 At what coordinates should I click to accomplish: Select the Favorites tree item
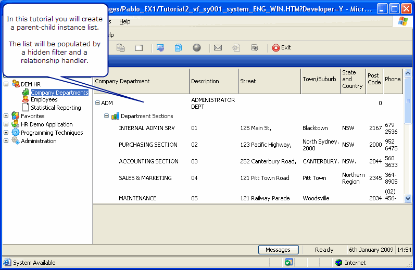pos(33,116)
